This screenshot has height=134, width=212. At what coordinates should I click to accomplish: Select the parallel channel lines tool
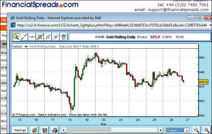[56, 37]
